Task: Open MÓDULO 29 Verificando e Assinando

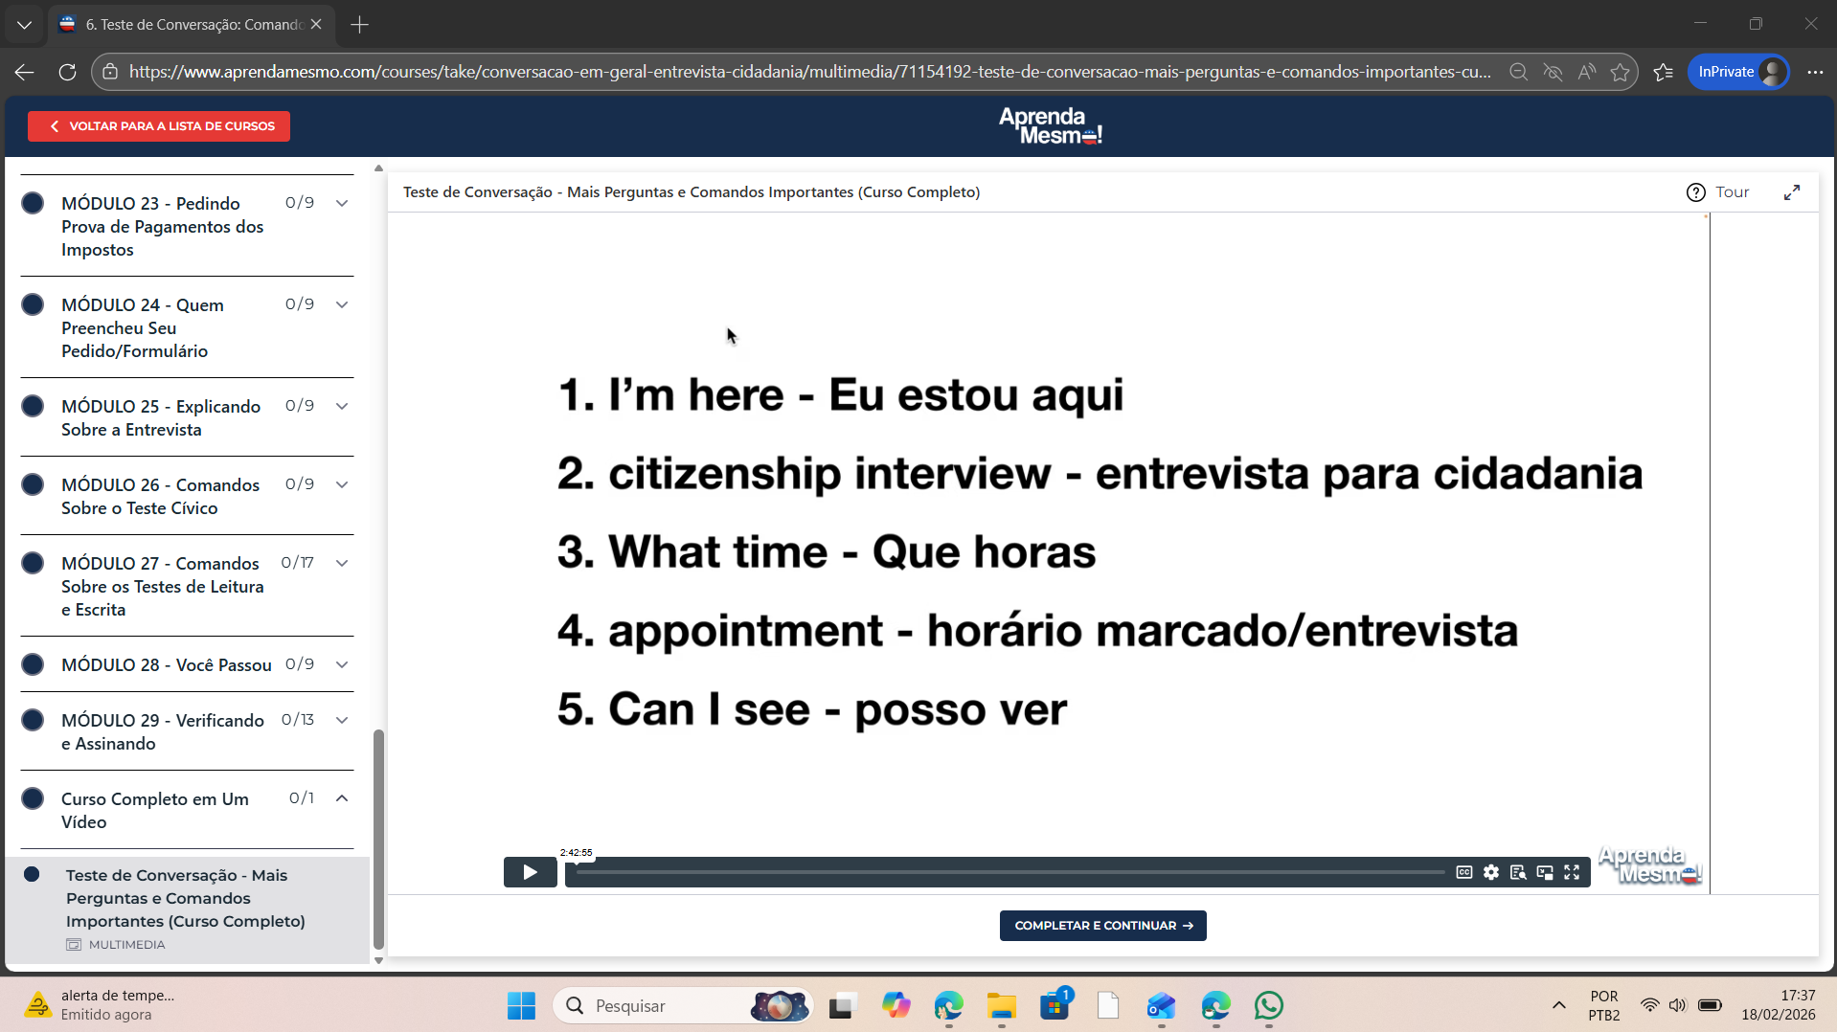Action: (162, 731)
